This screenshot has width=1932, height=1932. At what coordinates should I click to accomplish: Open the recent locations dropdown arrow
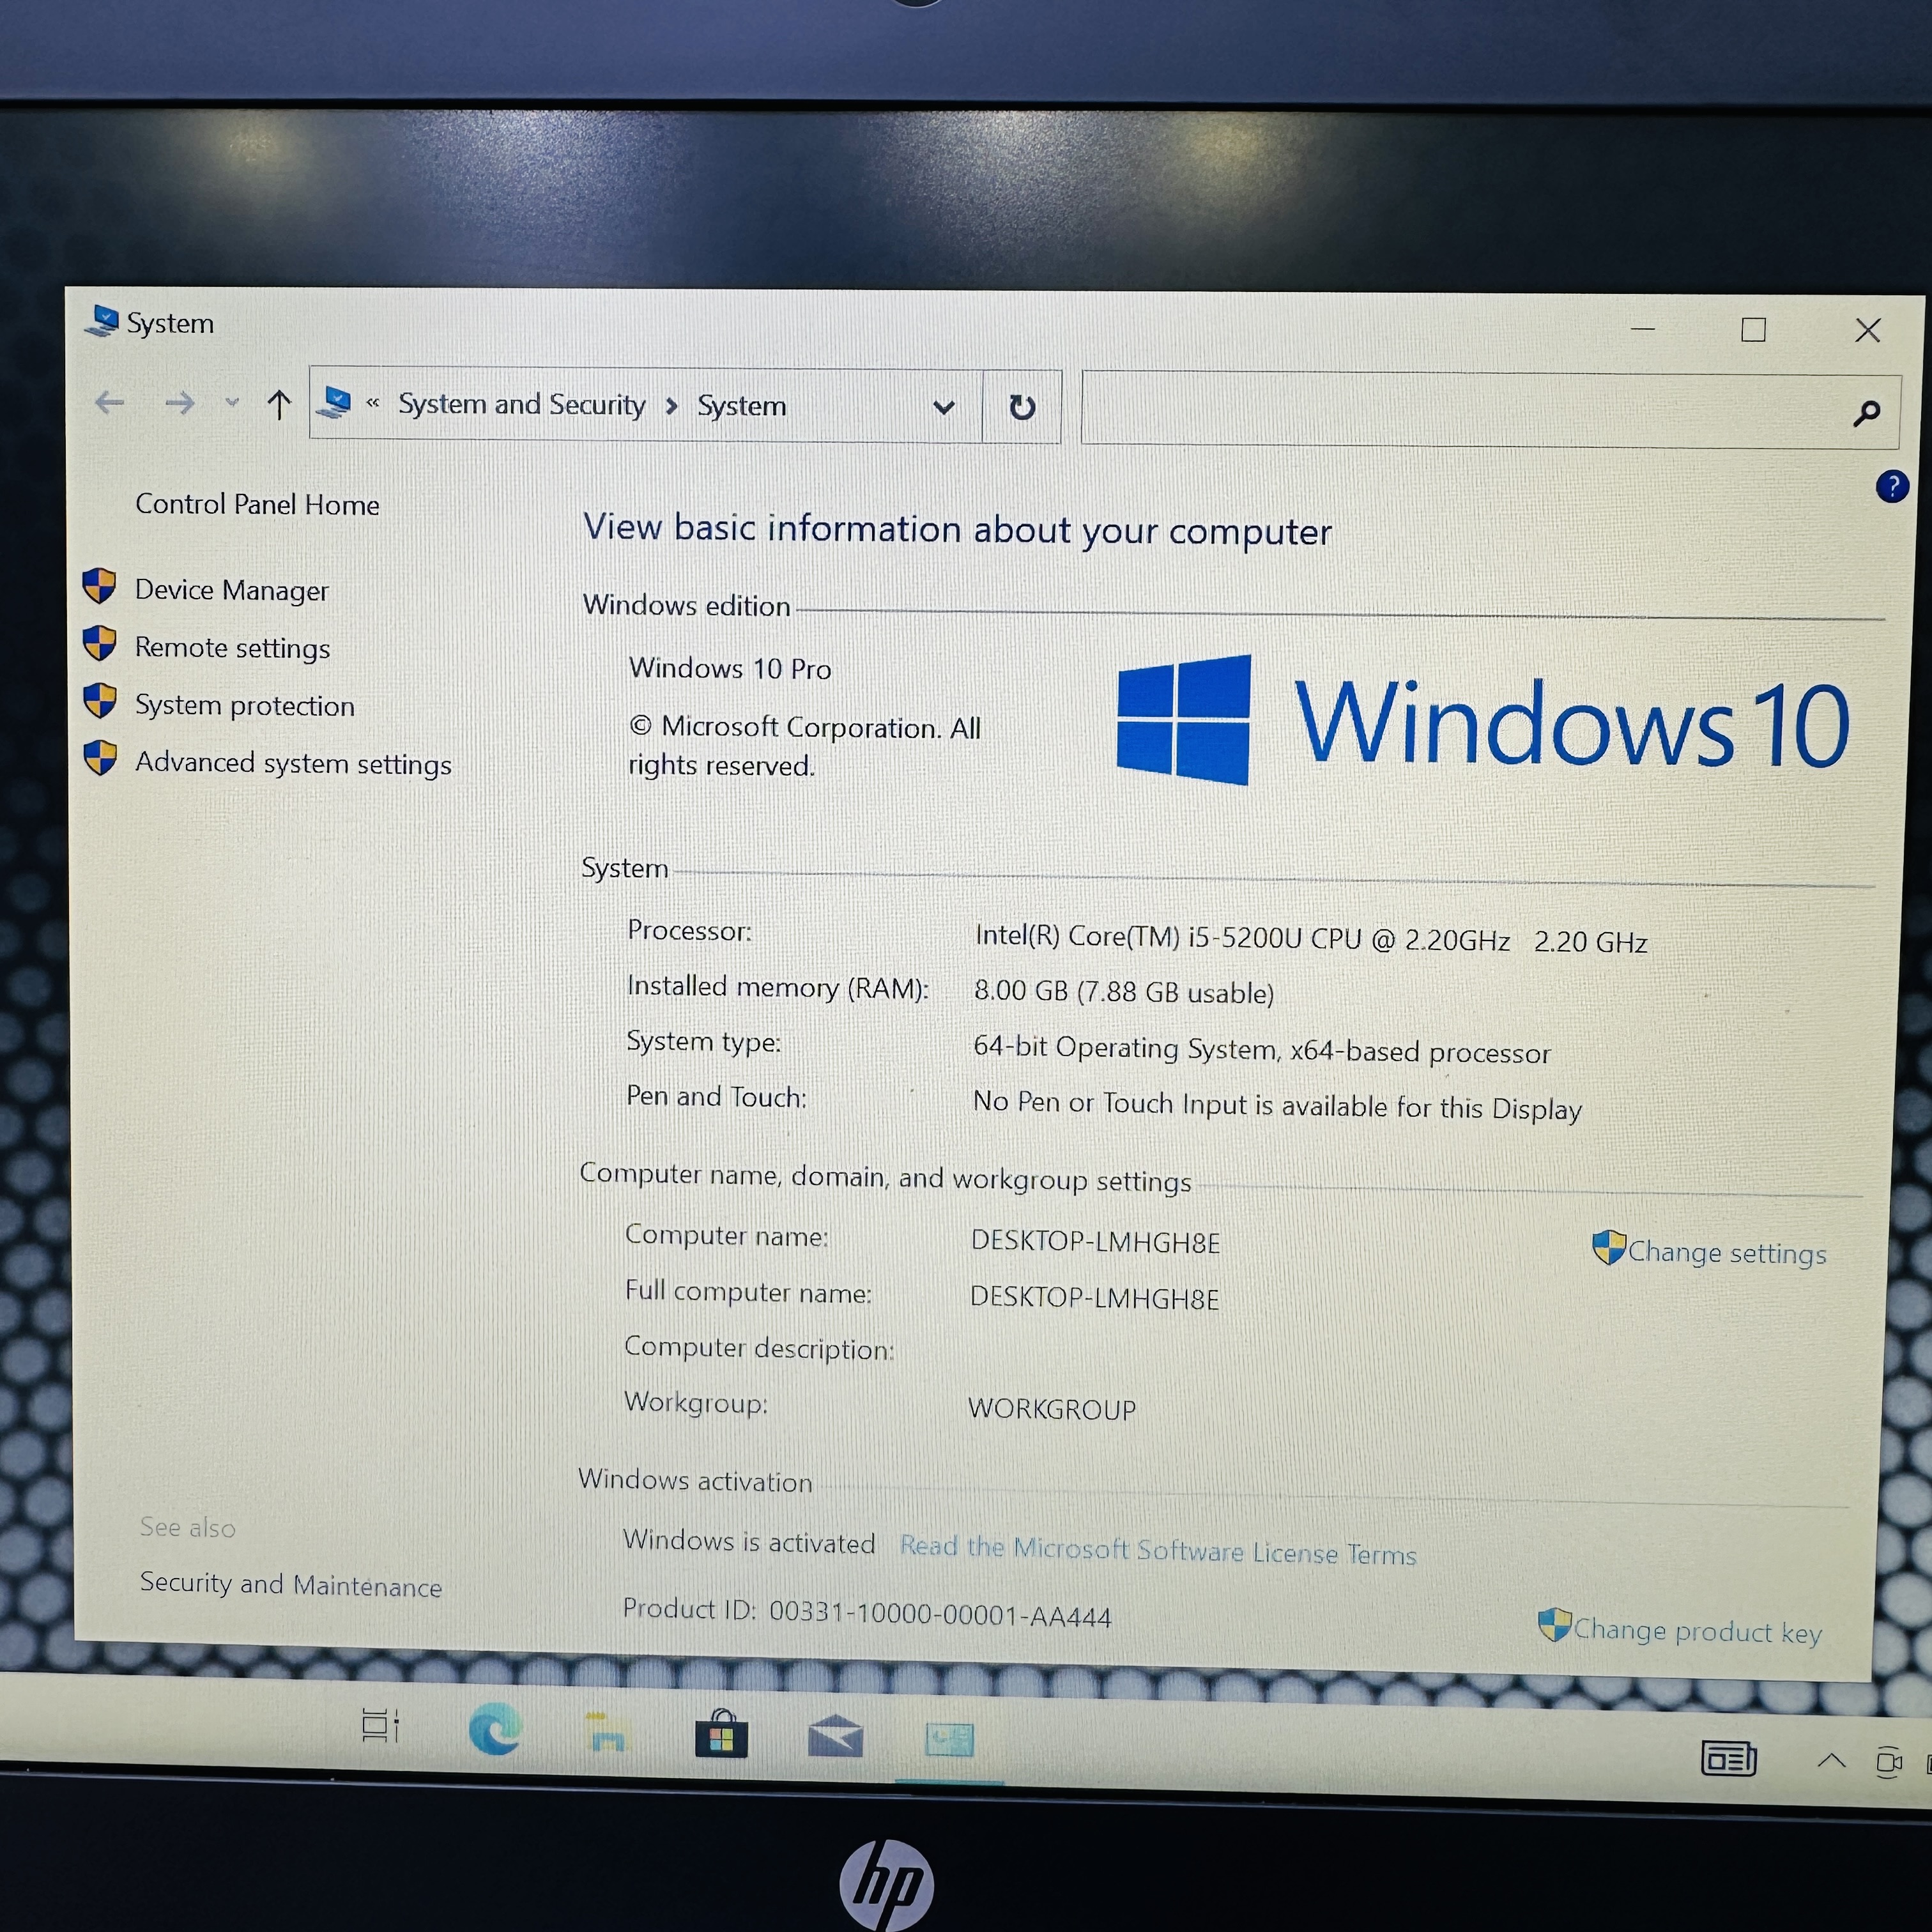232,403
